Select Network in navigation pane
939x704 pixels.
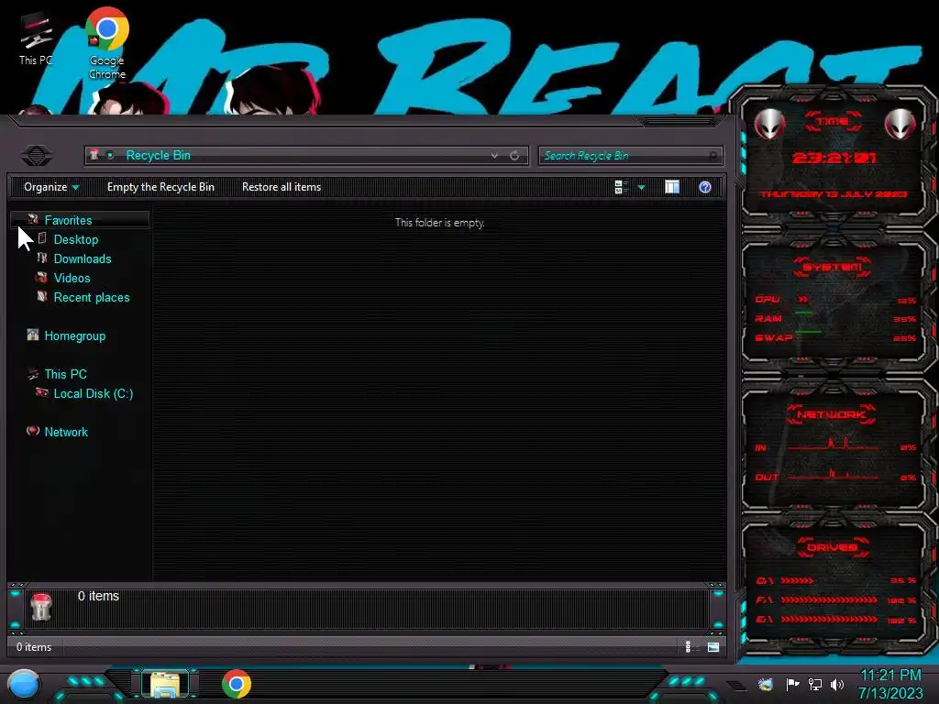click(x=66, y=432)
